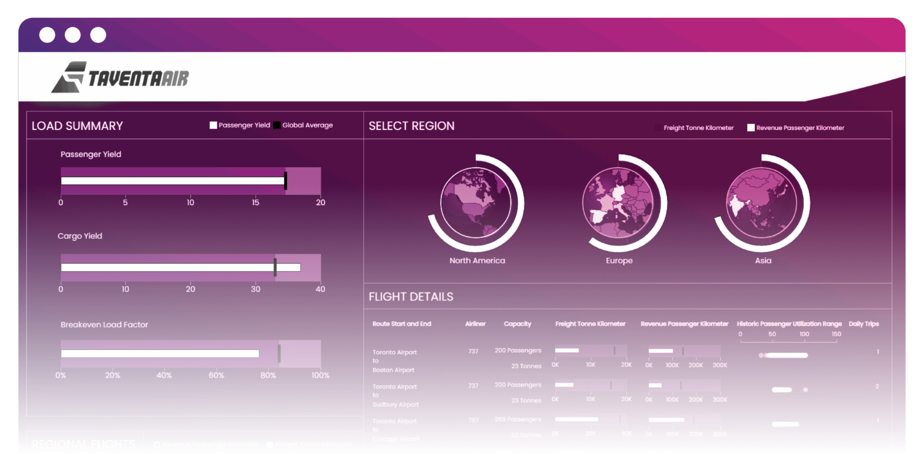Click the Freight Tonne Kilometer column header
This screenshot has height=454, width=924.
(590, 324)
